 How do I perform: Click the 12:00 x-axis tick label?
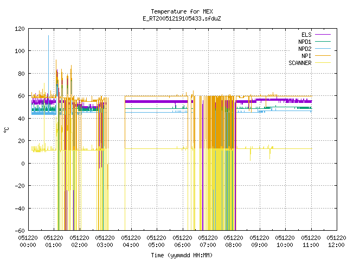[336, 245]
